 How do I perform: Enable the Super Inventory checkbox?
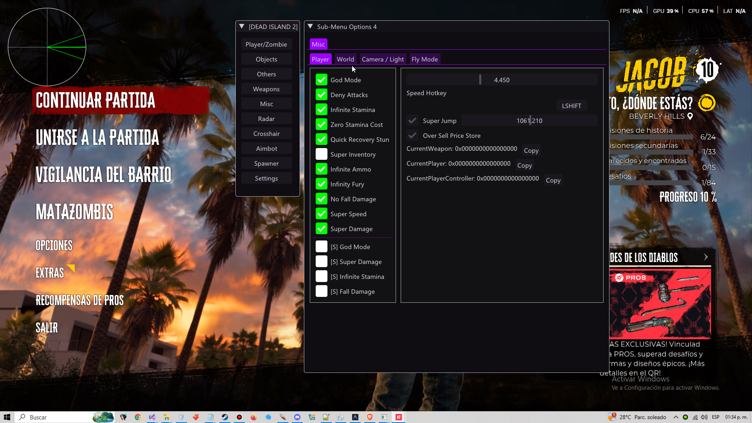321,154
